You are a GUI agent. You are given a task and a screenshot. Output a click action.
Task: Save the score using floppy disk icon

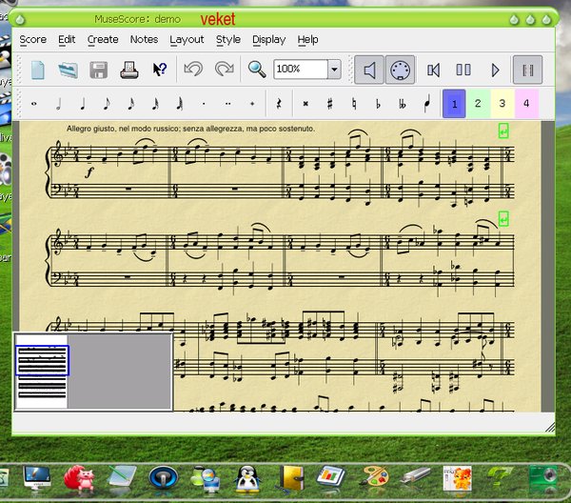(x=98, y=70)
